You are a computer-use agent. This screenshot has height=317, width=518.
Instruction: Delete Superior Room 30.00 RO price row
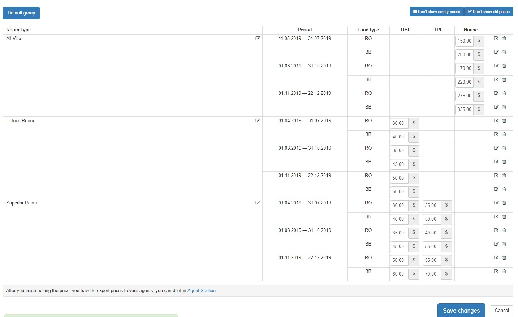point(504,203)
